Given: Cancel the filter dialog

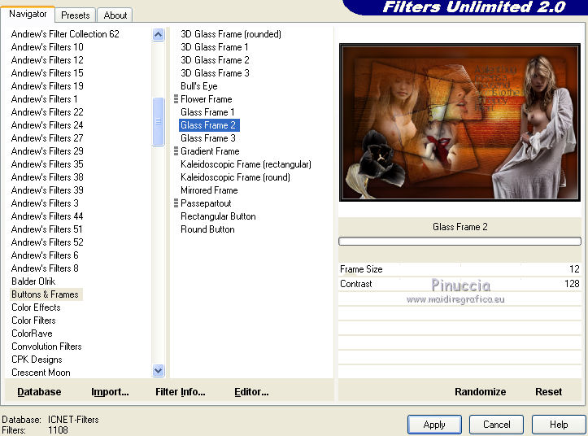Looking at the screenshot, I should (x=496, y=425).
